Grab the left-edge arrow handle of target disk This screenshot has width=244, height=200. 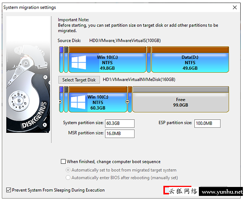click(x=60, y=101)
